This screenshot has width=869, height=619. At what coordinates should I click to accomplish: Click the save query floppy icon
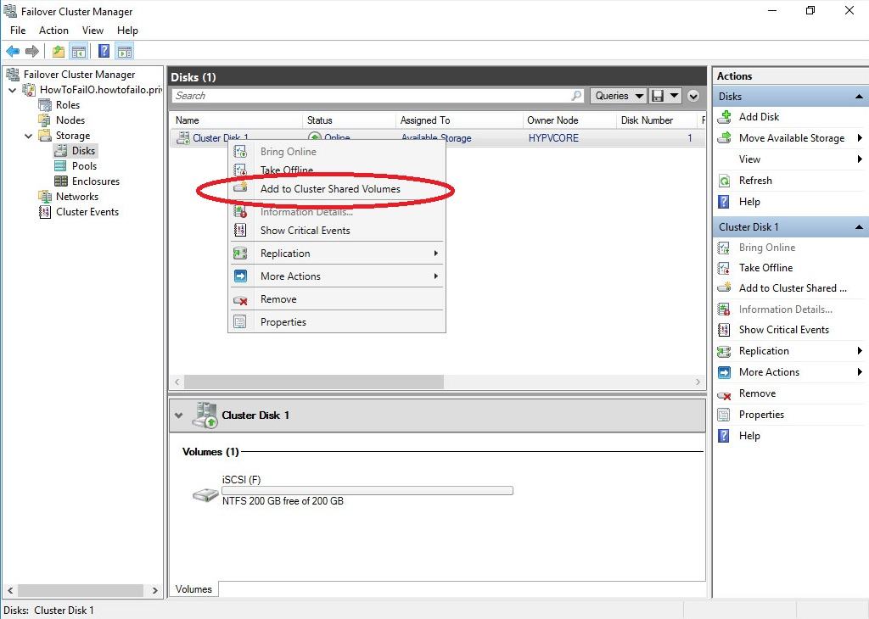[658, 96]
